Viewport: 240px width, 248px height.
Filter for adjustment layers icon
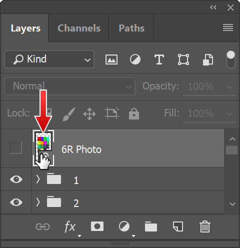135,59
